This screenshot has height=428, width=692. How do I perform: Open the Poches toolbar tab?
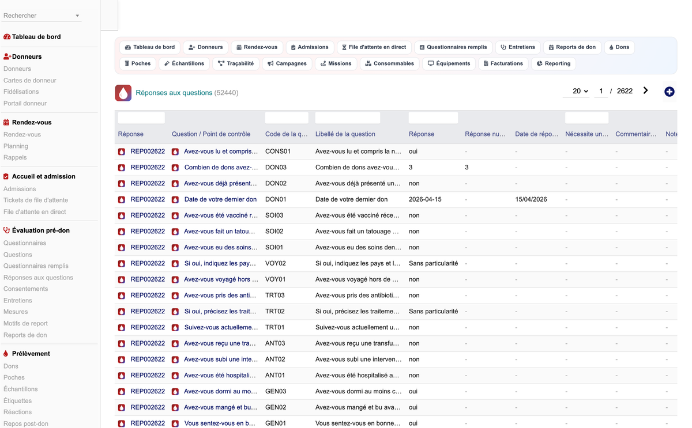[x=137, y=63]
